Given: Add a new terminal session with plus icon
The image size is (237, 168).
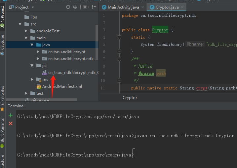Looking at the screenshot, I should pos(11,115).
